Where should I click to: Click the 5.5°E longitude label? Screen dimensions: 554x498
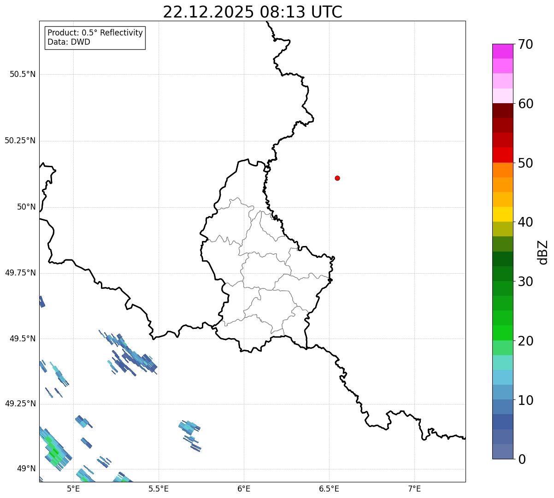pyautogui.click(x=159, y=488)
